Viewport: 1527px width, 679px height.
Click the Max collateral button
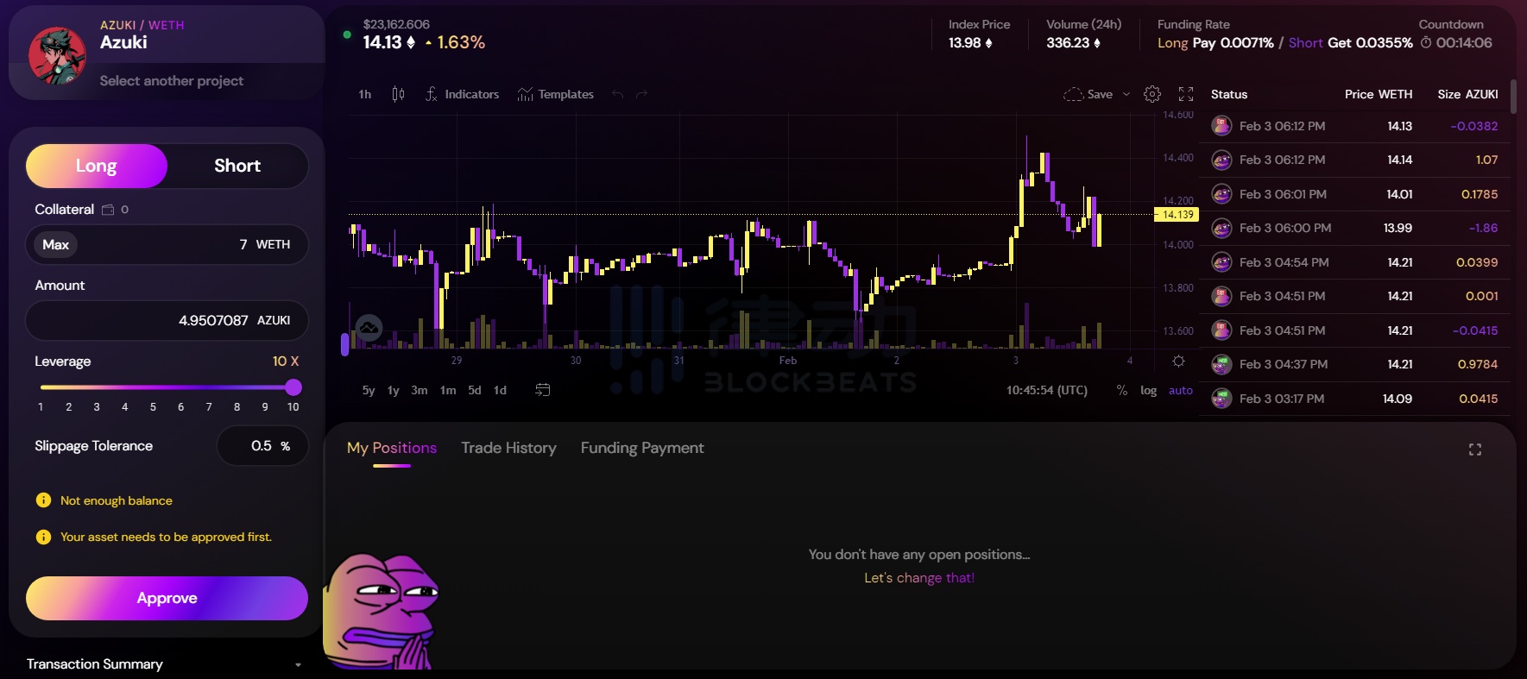point(56,245)
